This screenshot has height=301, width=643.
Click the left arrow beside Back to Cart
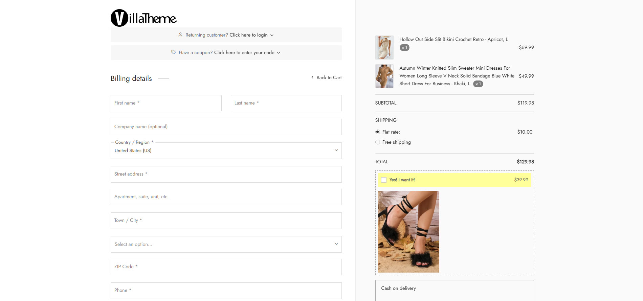pyautogui.click(x=312, y=77)
